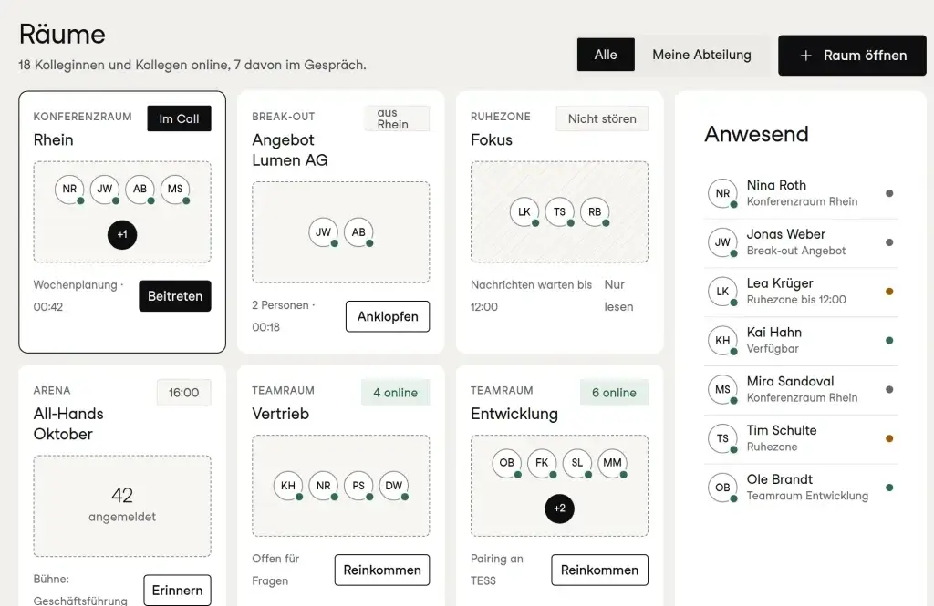Click Reinkommen on the Vertrieb team room
The width and height of the screenshot is (934, 606).
pyautogui.click(x=382, y=570)
